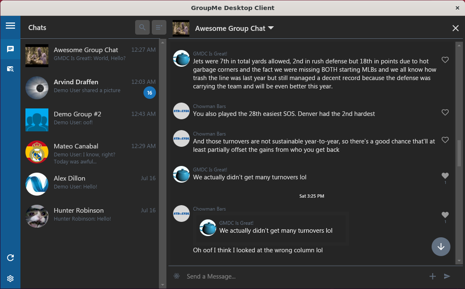This screenshot has height=289, width=465.
Task: Click quoted GMDC Is Great reply preview
Action: (x=271, y=228)
